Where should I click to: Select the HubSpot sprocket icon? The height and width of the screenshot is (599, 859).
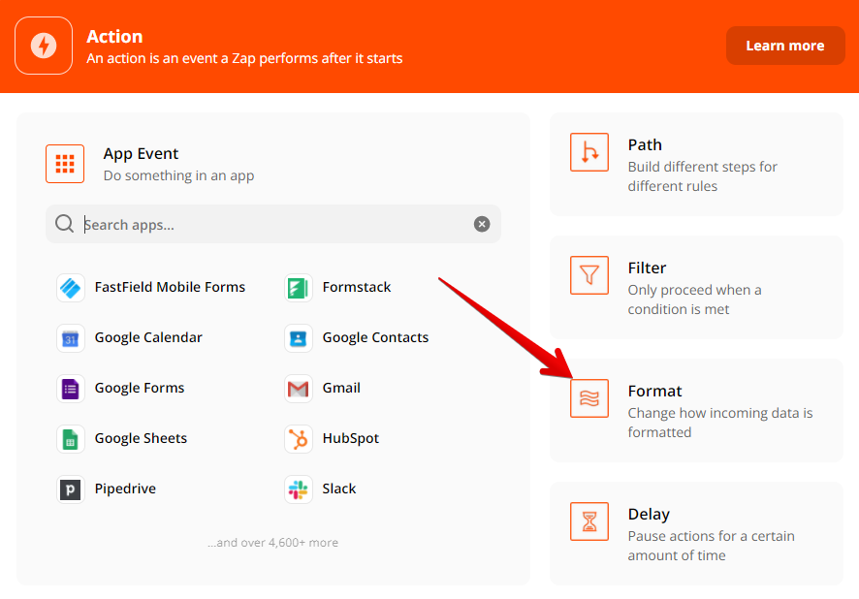pos(298,438)
